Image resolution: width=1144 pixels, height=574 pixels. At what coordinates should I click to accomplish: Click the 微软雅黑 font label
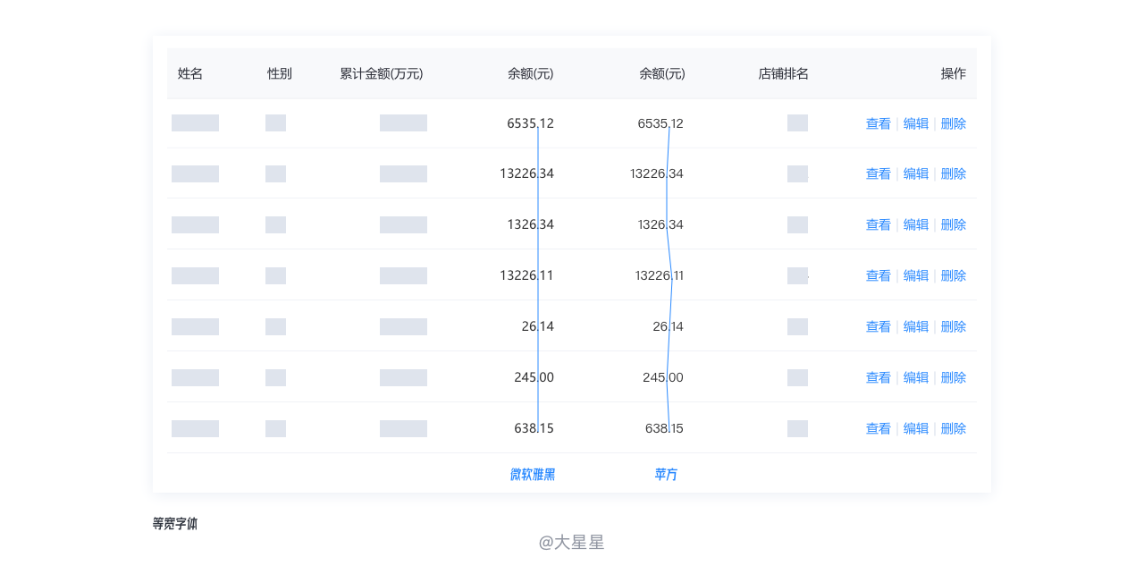(533, 474)
